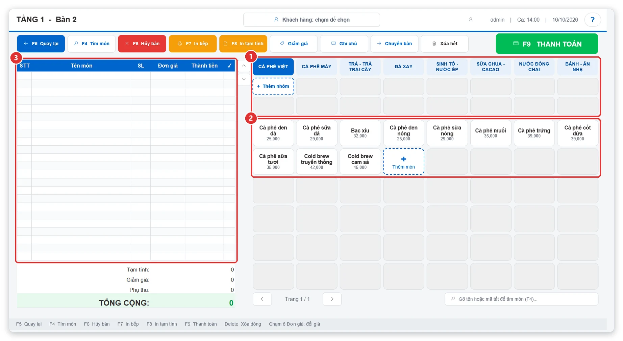
Task: Go to previous menu page arrow
Action: coord(262,299)
